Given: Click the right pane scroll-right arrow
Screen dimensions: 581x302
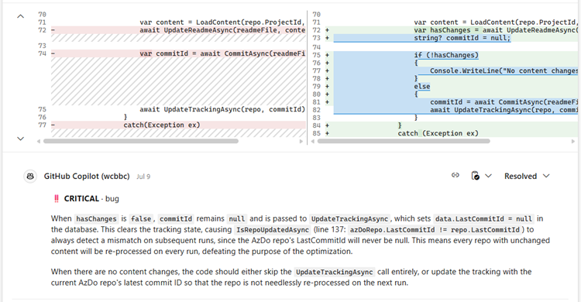Looking at the screenshot, I should [x=573, y=141].
